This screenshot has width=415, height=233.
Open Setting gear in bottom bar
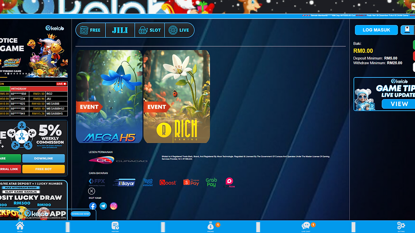[401, 227]
